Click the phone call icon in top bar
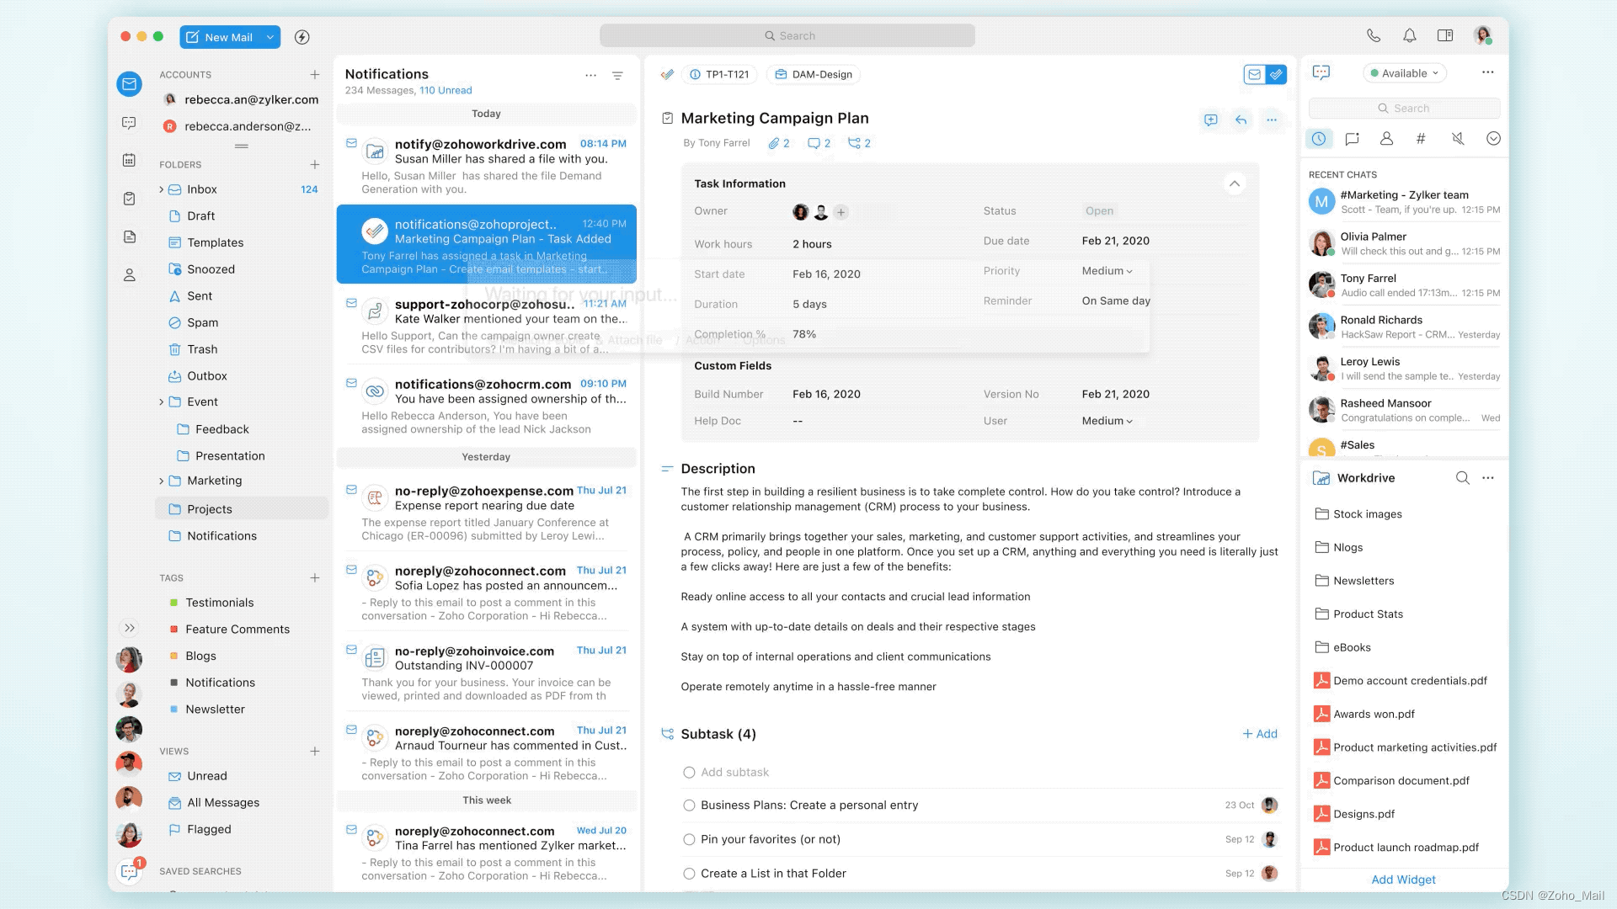 click(1373, 35)
